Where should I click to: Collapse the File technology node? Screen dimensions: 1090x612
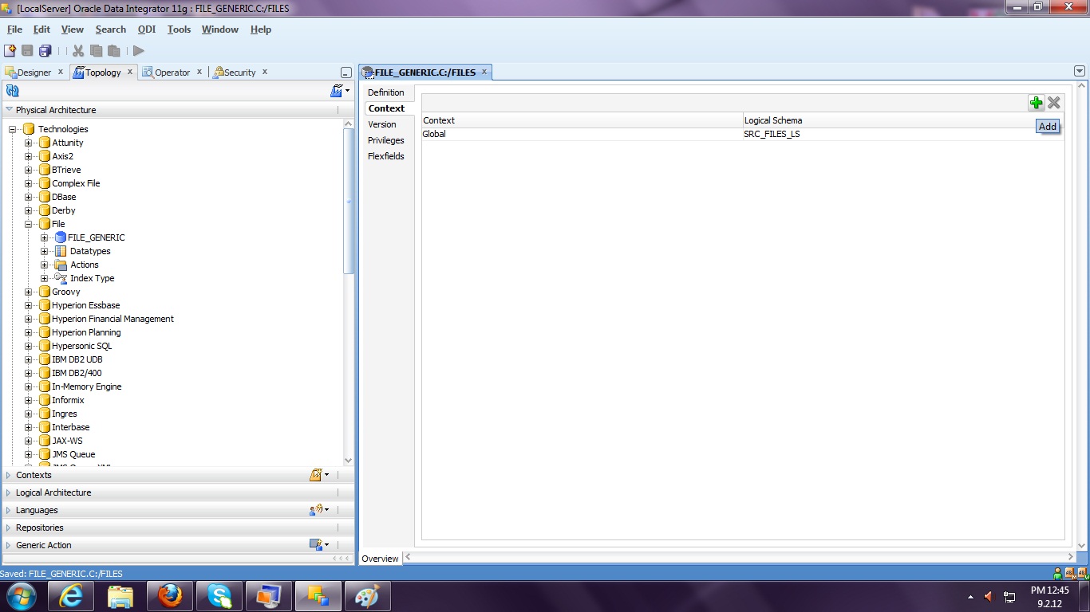26,224
